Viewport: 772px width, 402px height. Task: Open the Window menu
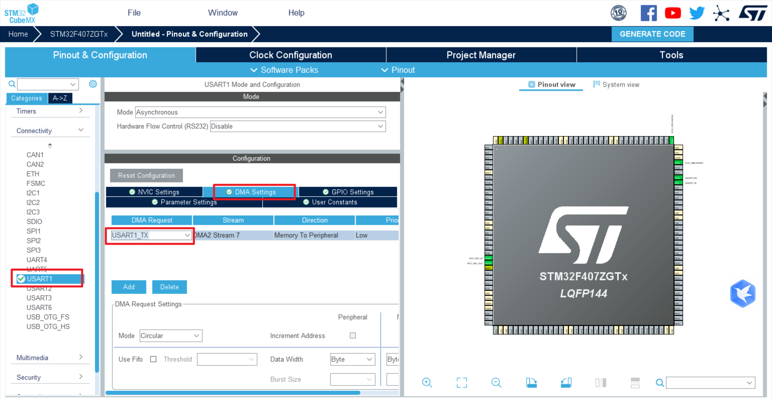(223, 13)
